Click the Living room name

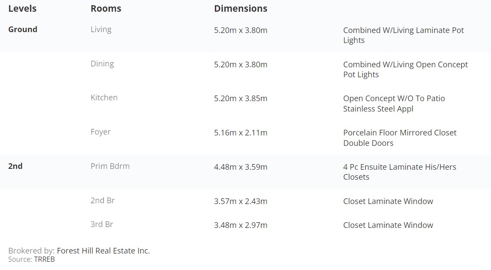pyautogui.click(x=101, y=30)
